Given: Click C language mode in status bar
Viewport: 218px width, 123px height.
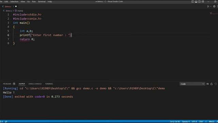Looking at the screenshot, I should pos(206,122).
